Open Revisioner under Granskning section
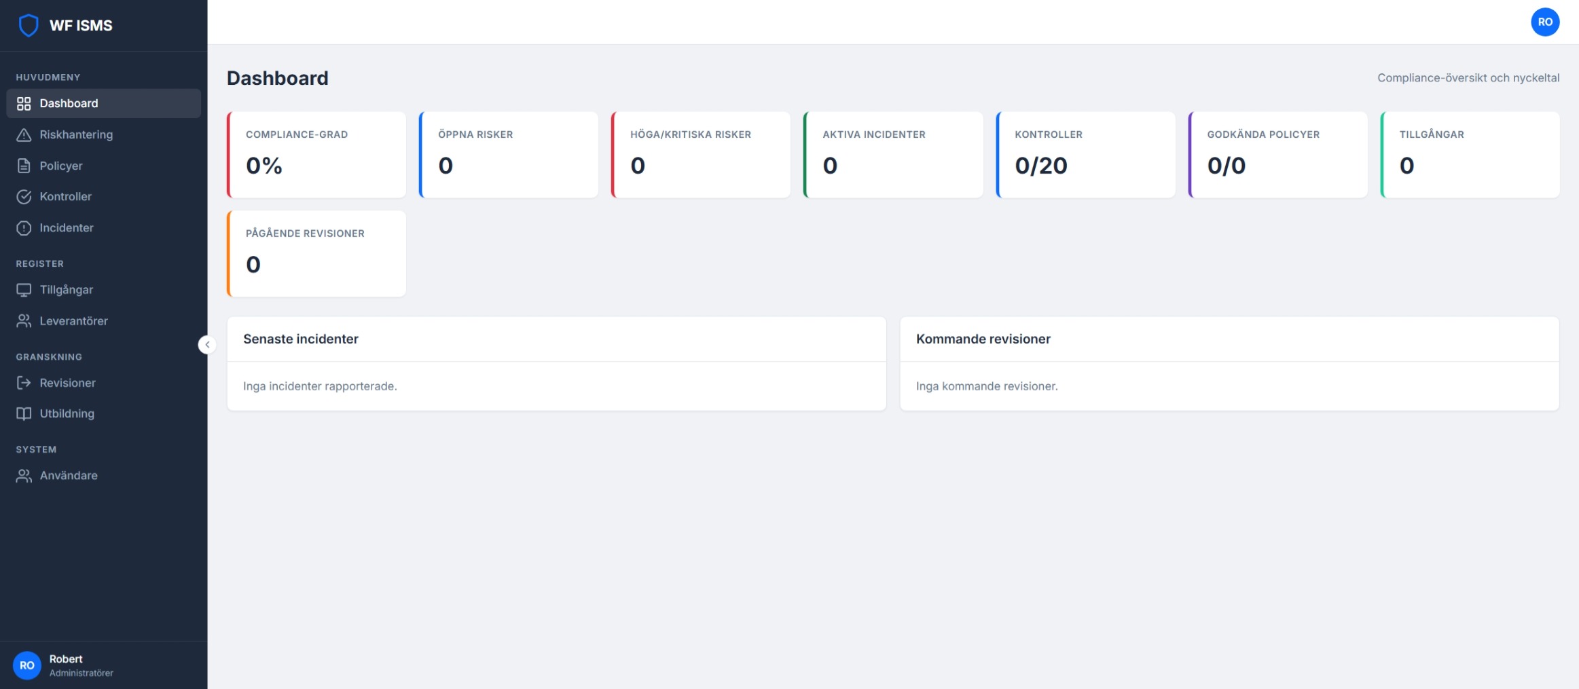The width and height of the screenshot is (1579, 689). 67,382
